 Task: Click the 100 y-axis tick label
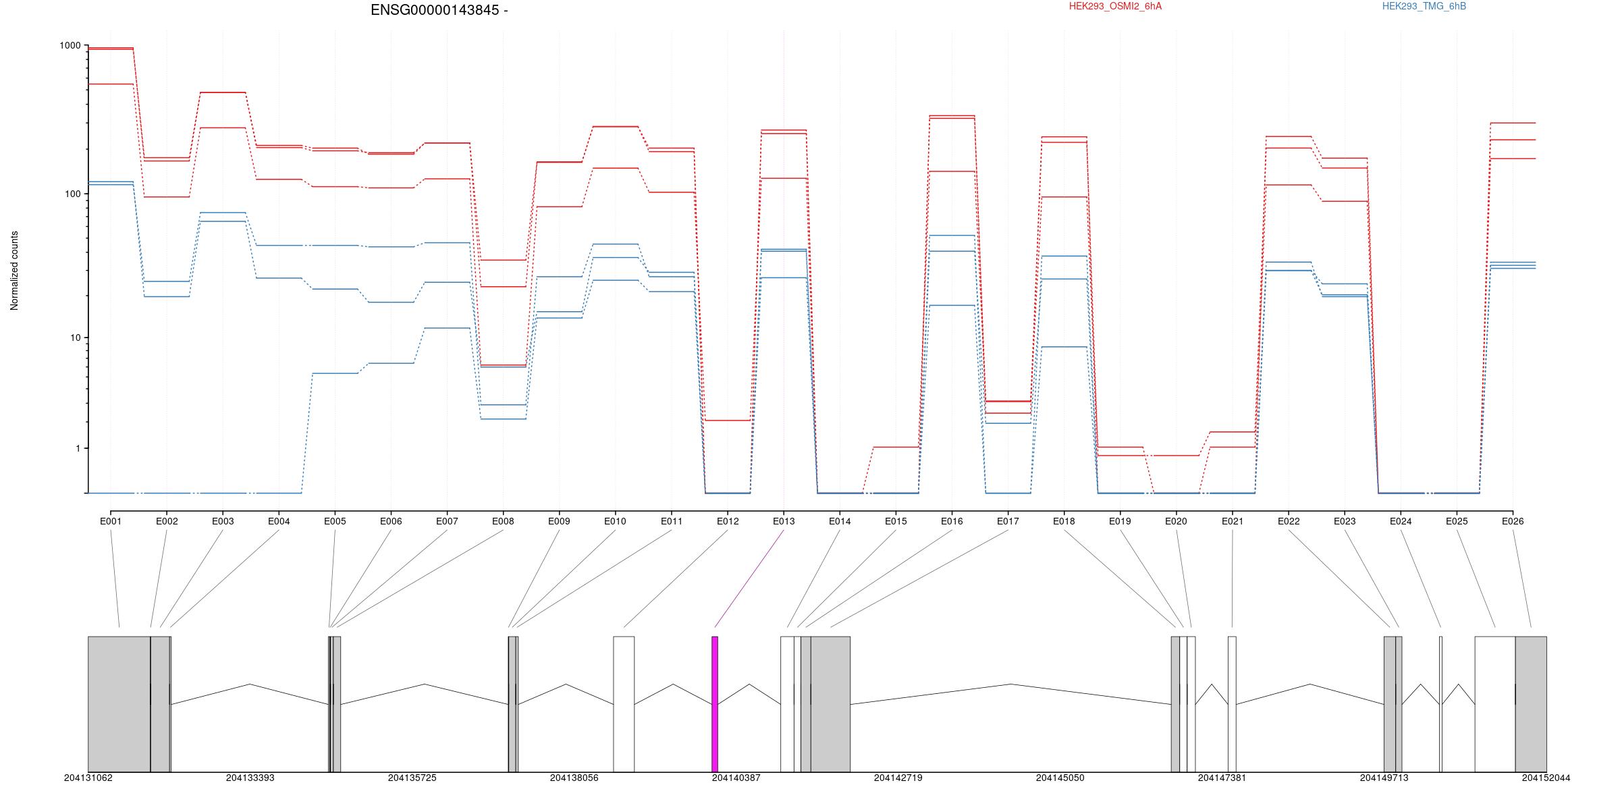(72, 194)
